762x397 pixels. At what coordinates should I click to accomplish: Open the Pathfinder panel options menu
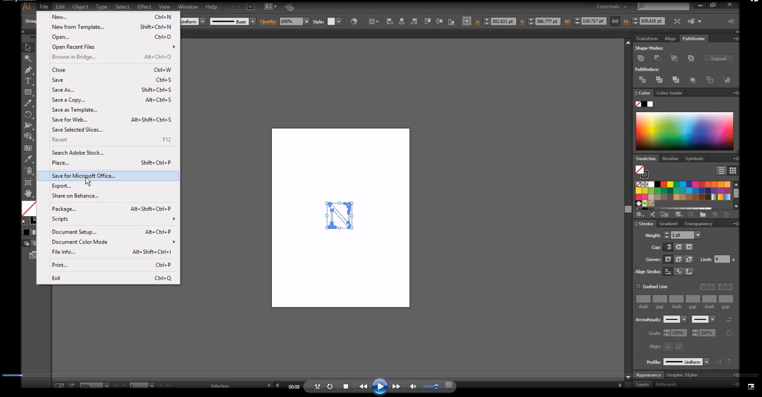pos(736,39)
